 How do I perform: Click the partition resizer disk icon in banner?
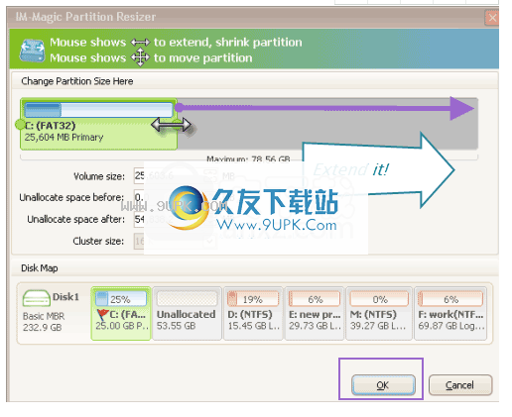(32, 51)
